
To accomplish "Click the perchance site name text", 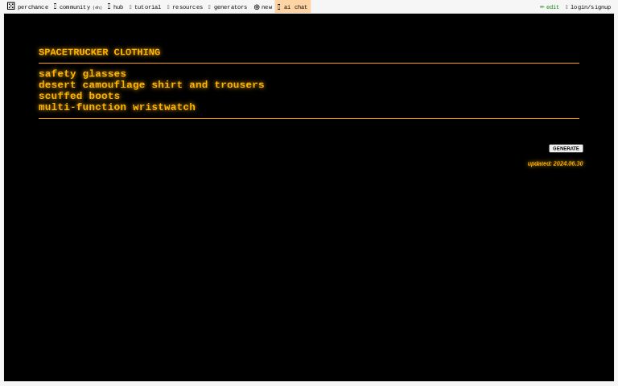I will coord(33,7).
